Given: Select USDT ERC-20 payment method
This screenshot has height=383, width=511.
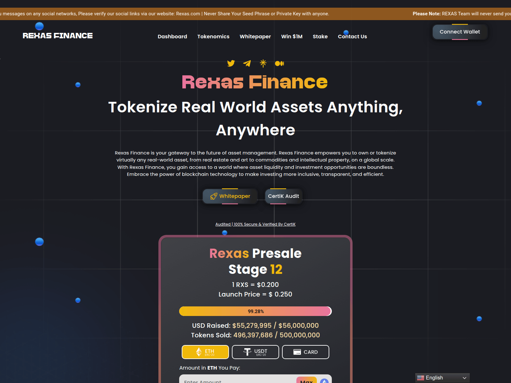Looking at the screenshot, I should (256, 352).
